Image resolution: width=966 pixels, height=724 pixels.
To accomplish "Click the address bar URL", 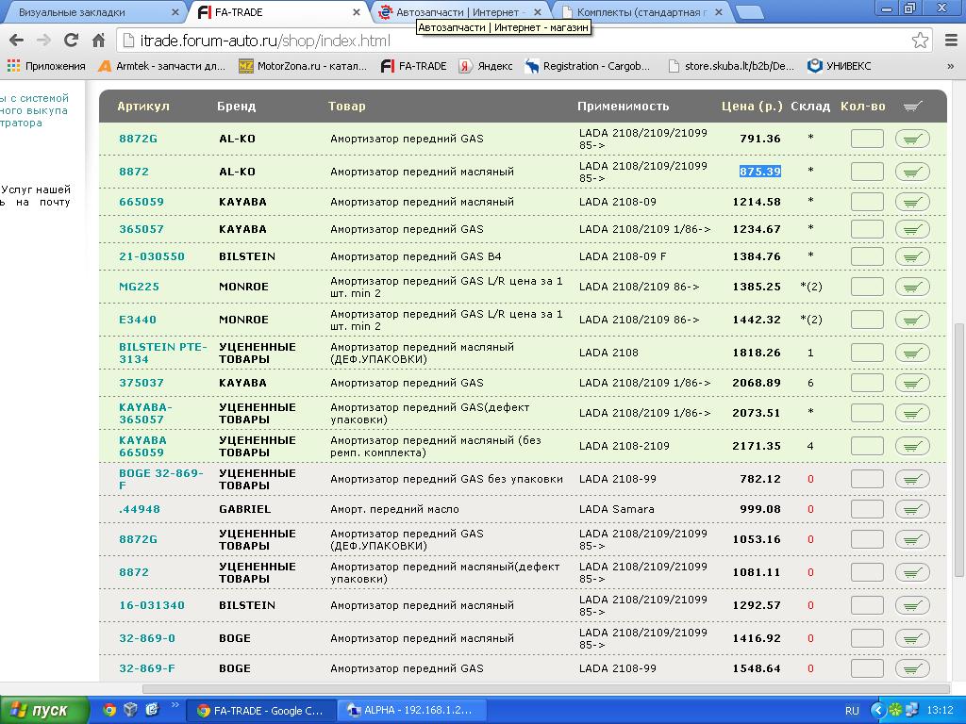I will tap(265, 41).
